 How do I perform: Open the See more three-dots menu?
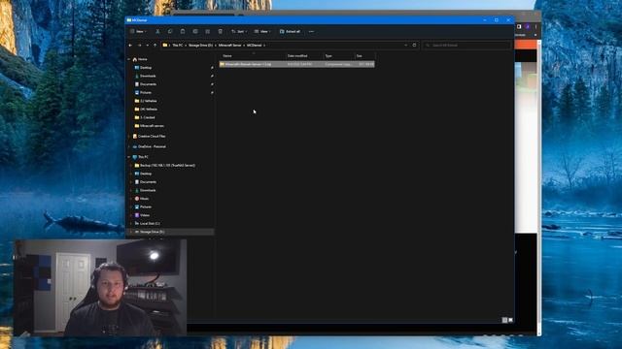point(311,31)
